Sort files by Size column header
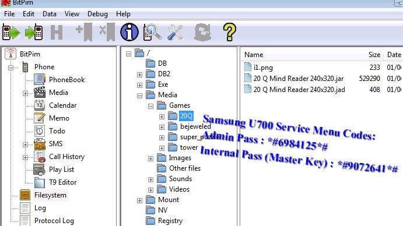Image resolution: width=403 pixels, height=226 pixels. click(x=374, y=55)
